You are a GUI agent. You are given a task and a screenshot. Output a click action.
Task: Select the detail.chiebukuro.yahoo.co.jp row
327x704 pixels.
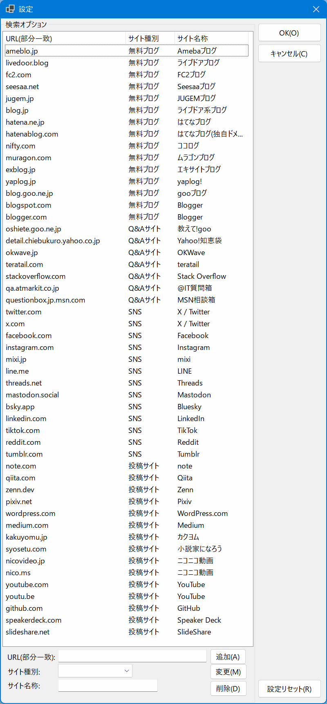126,240
